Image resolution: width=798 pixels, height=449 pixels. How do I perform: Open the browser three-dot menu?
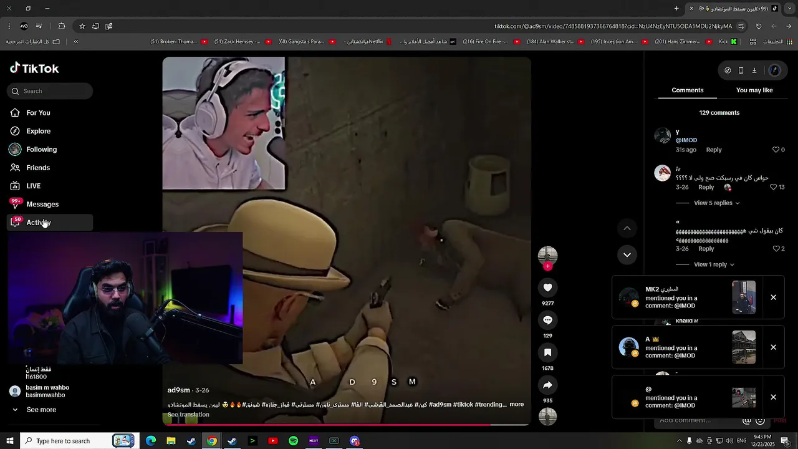point(9,26)
